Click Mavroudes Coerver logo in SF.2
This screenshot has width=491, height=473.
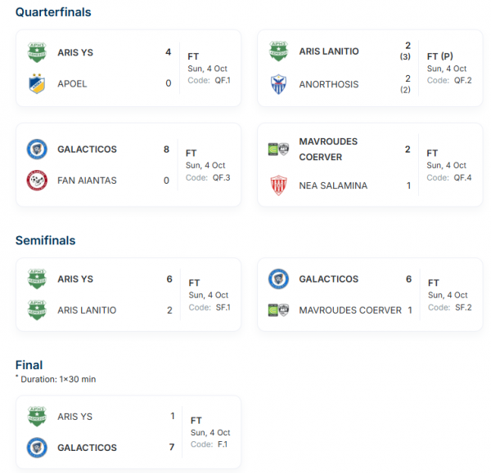[278, 310]
